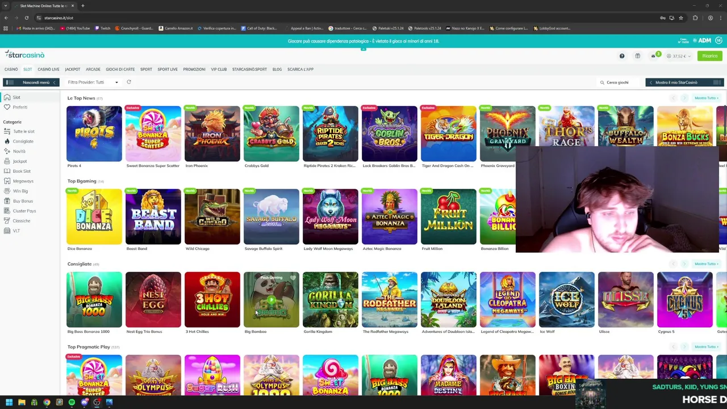
Task: Select Cluster Pays category icon
Action: coord(7,211)
